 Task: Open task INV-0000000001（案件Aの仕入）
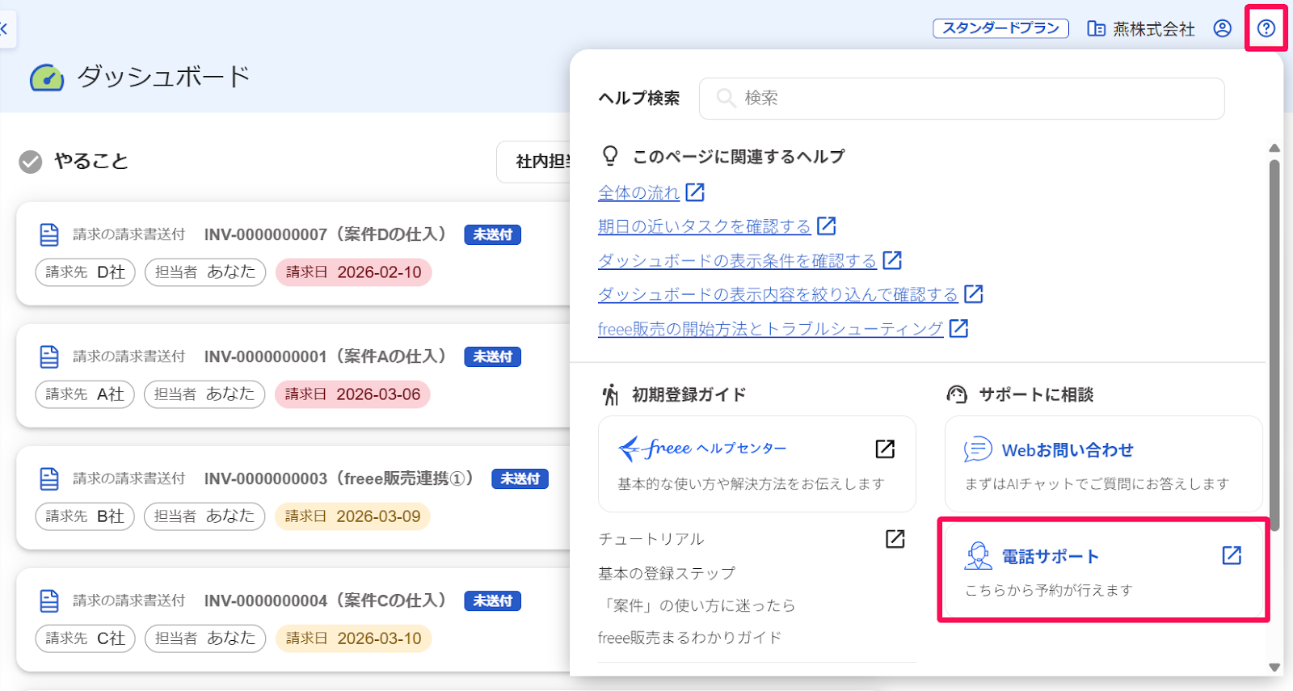tap(325, 356)
